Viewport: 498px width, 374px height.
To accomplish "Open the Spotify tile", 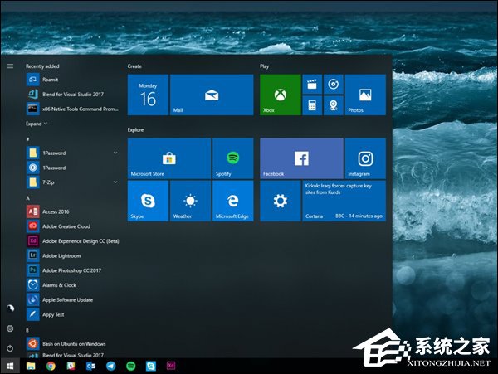I will point(233,158).
